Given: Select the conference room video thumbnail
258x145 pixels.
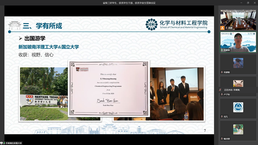Looking at the screenshot, I should [x=238, y=20].
